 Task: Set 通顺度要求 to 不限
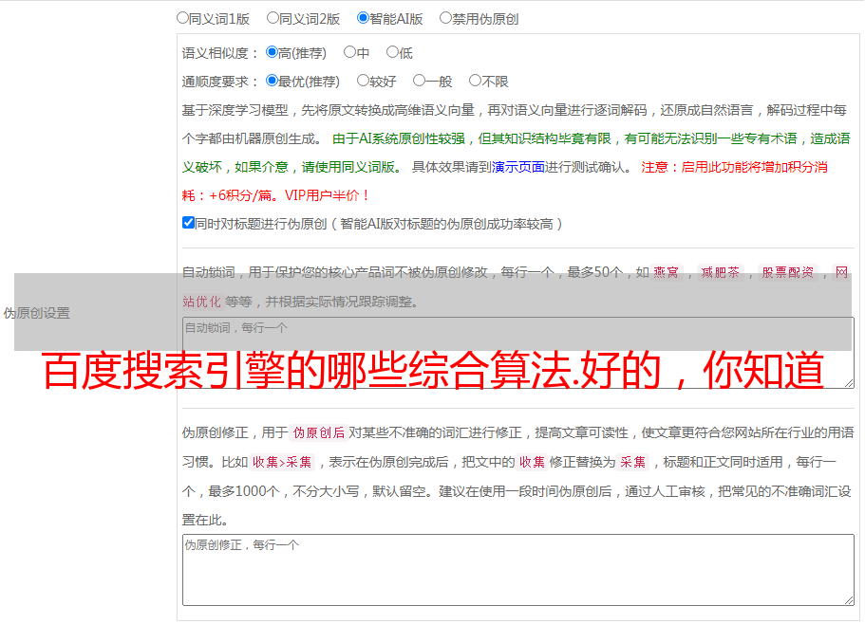pyautogui.click(x=475, y=81)
